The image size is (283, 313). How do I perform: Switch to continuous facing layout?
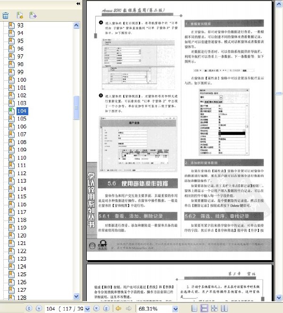point(215,308)
